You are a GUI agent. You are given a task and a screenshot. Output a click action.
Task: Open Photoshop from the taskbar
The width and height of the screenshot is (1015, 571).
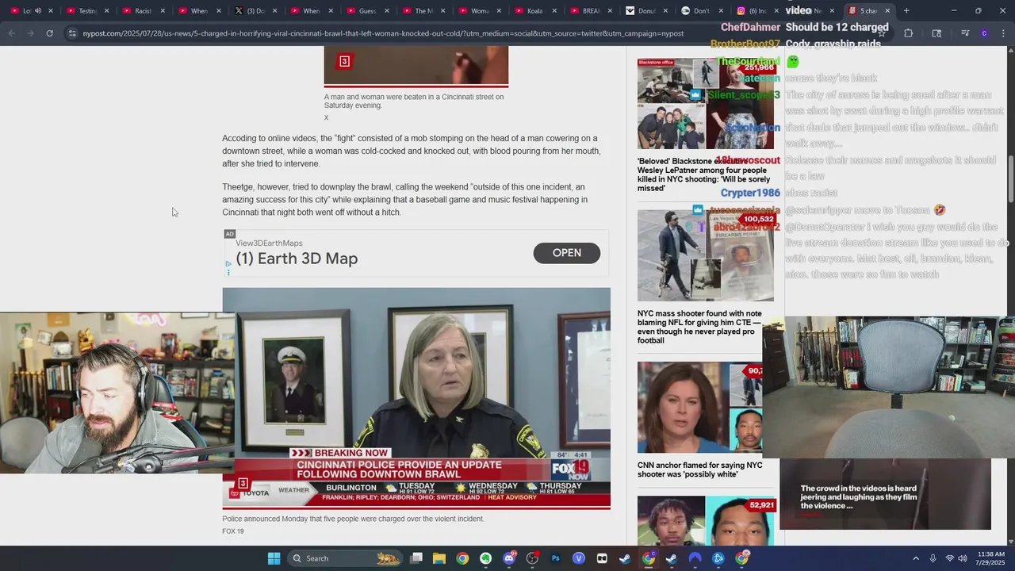coord(555,558)
